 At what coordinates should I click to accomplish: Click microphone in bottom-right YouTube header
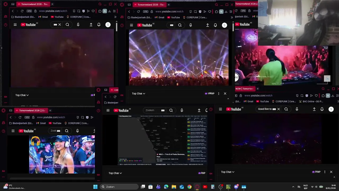297,109
